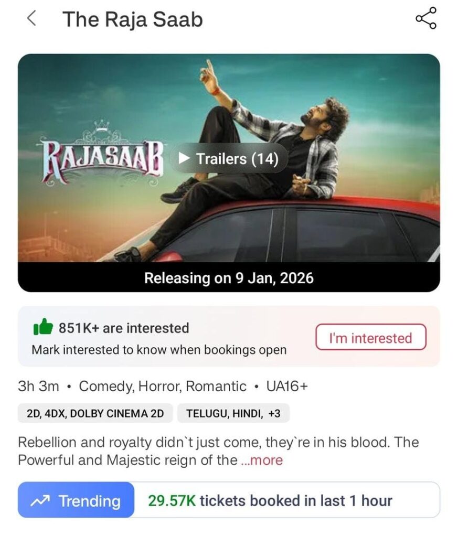Click the RajaSaab movie poster thumbnail
The image size is (458, 537).
tap(229, 157)
